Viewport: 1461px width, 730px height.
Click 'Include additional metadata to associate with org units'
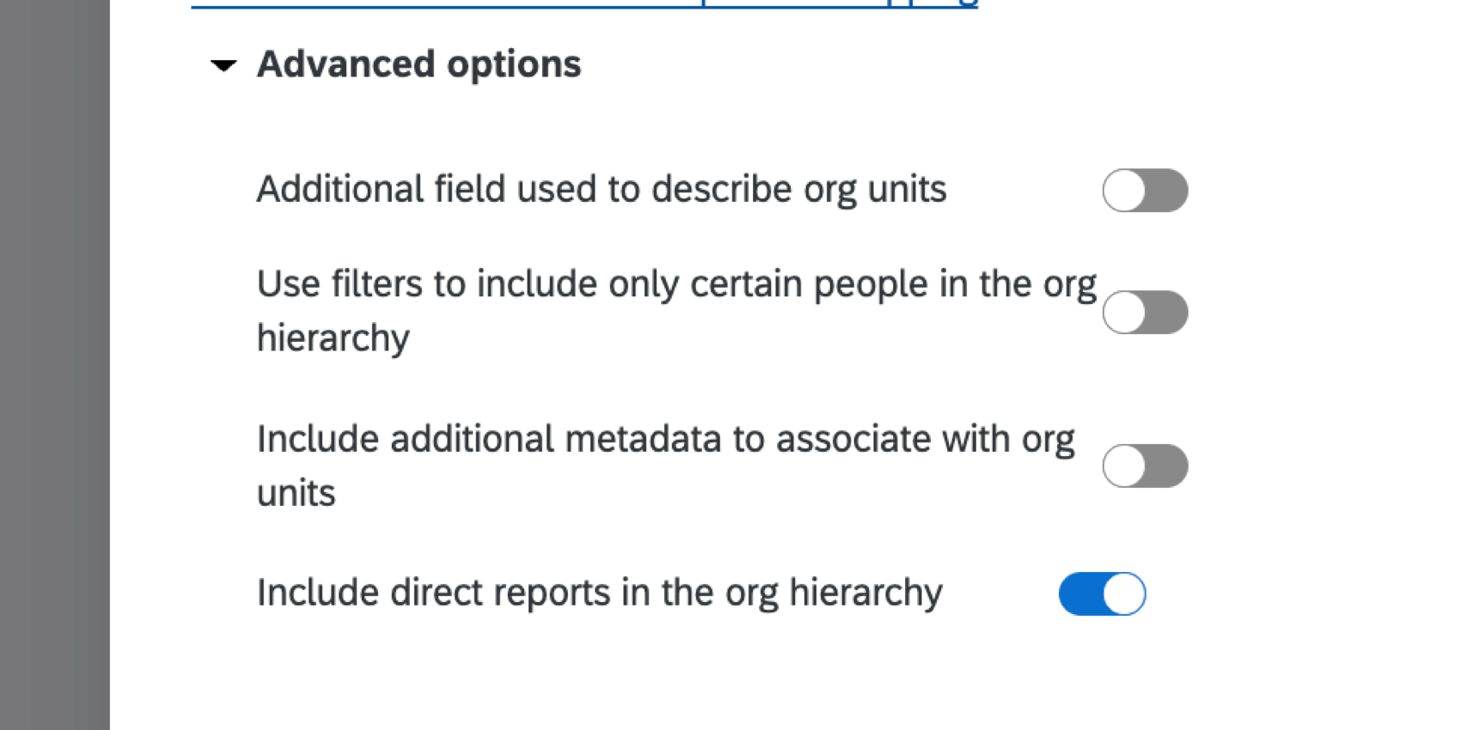(666, 464)
